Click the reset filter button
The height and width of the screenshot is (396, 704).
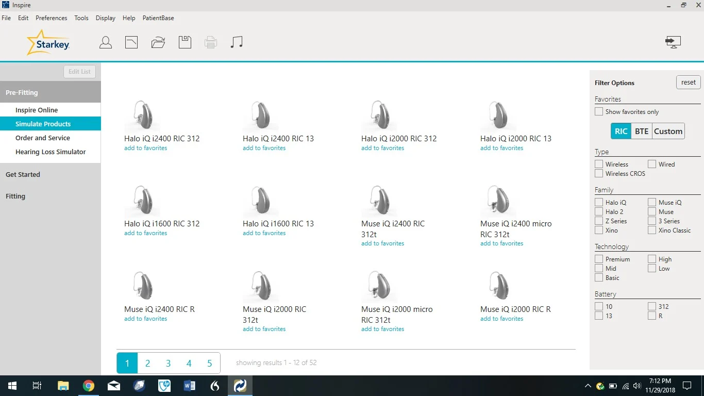[689, 82]
